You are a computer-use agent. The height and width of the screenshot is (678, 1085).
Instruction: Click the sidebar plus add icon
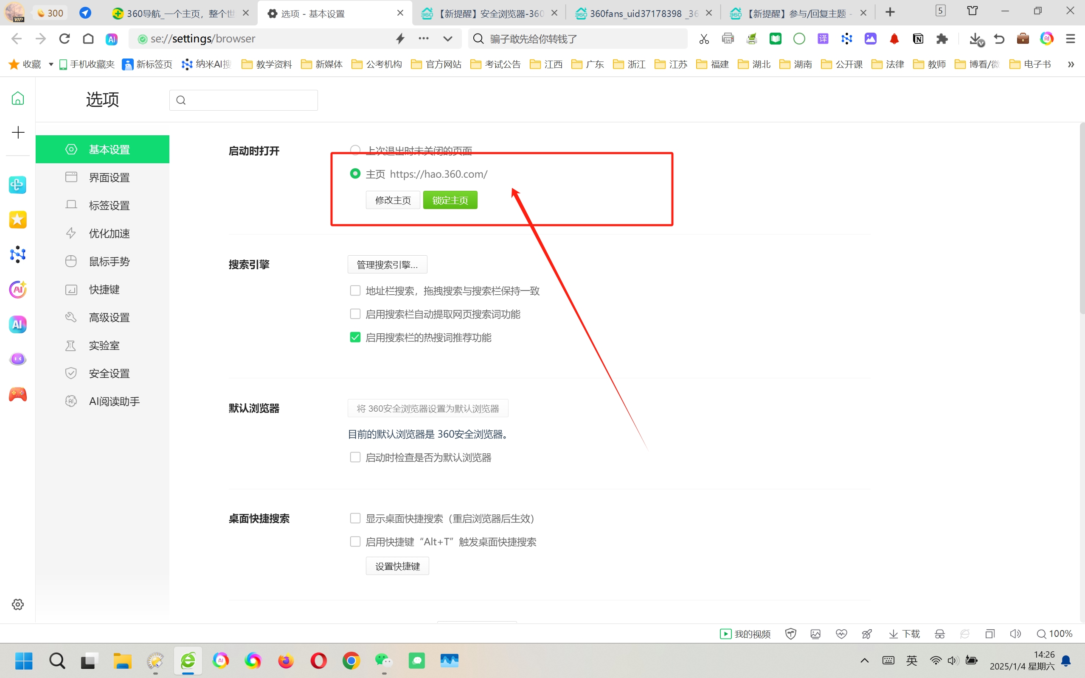tap(18, 132)
